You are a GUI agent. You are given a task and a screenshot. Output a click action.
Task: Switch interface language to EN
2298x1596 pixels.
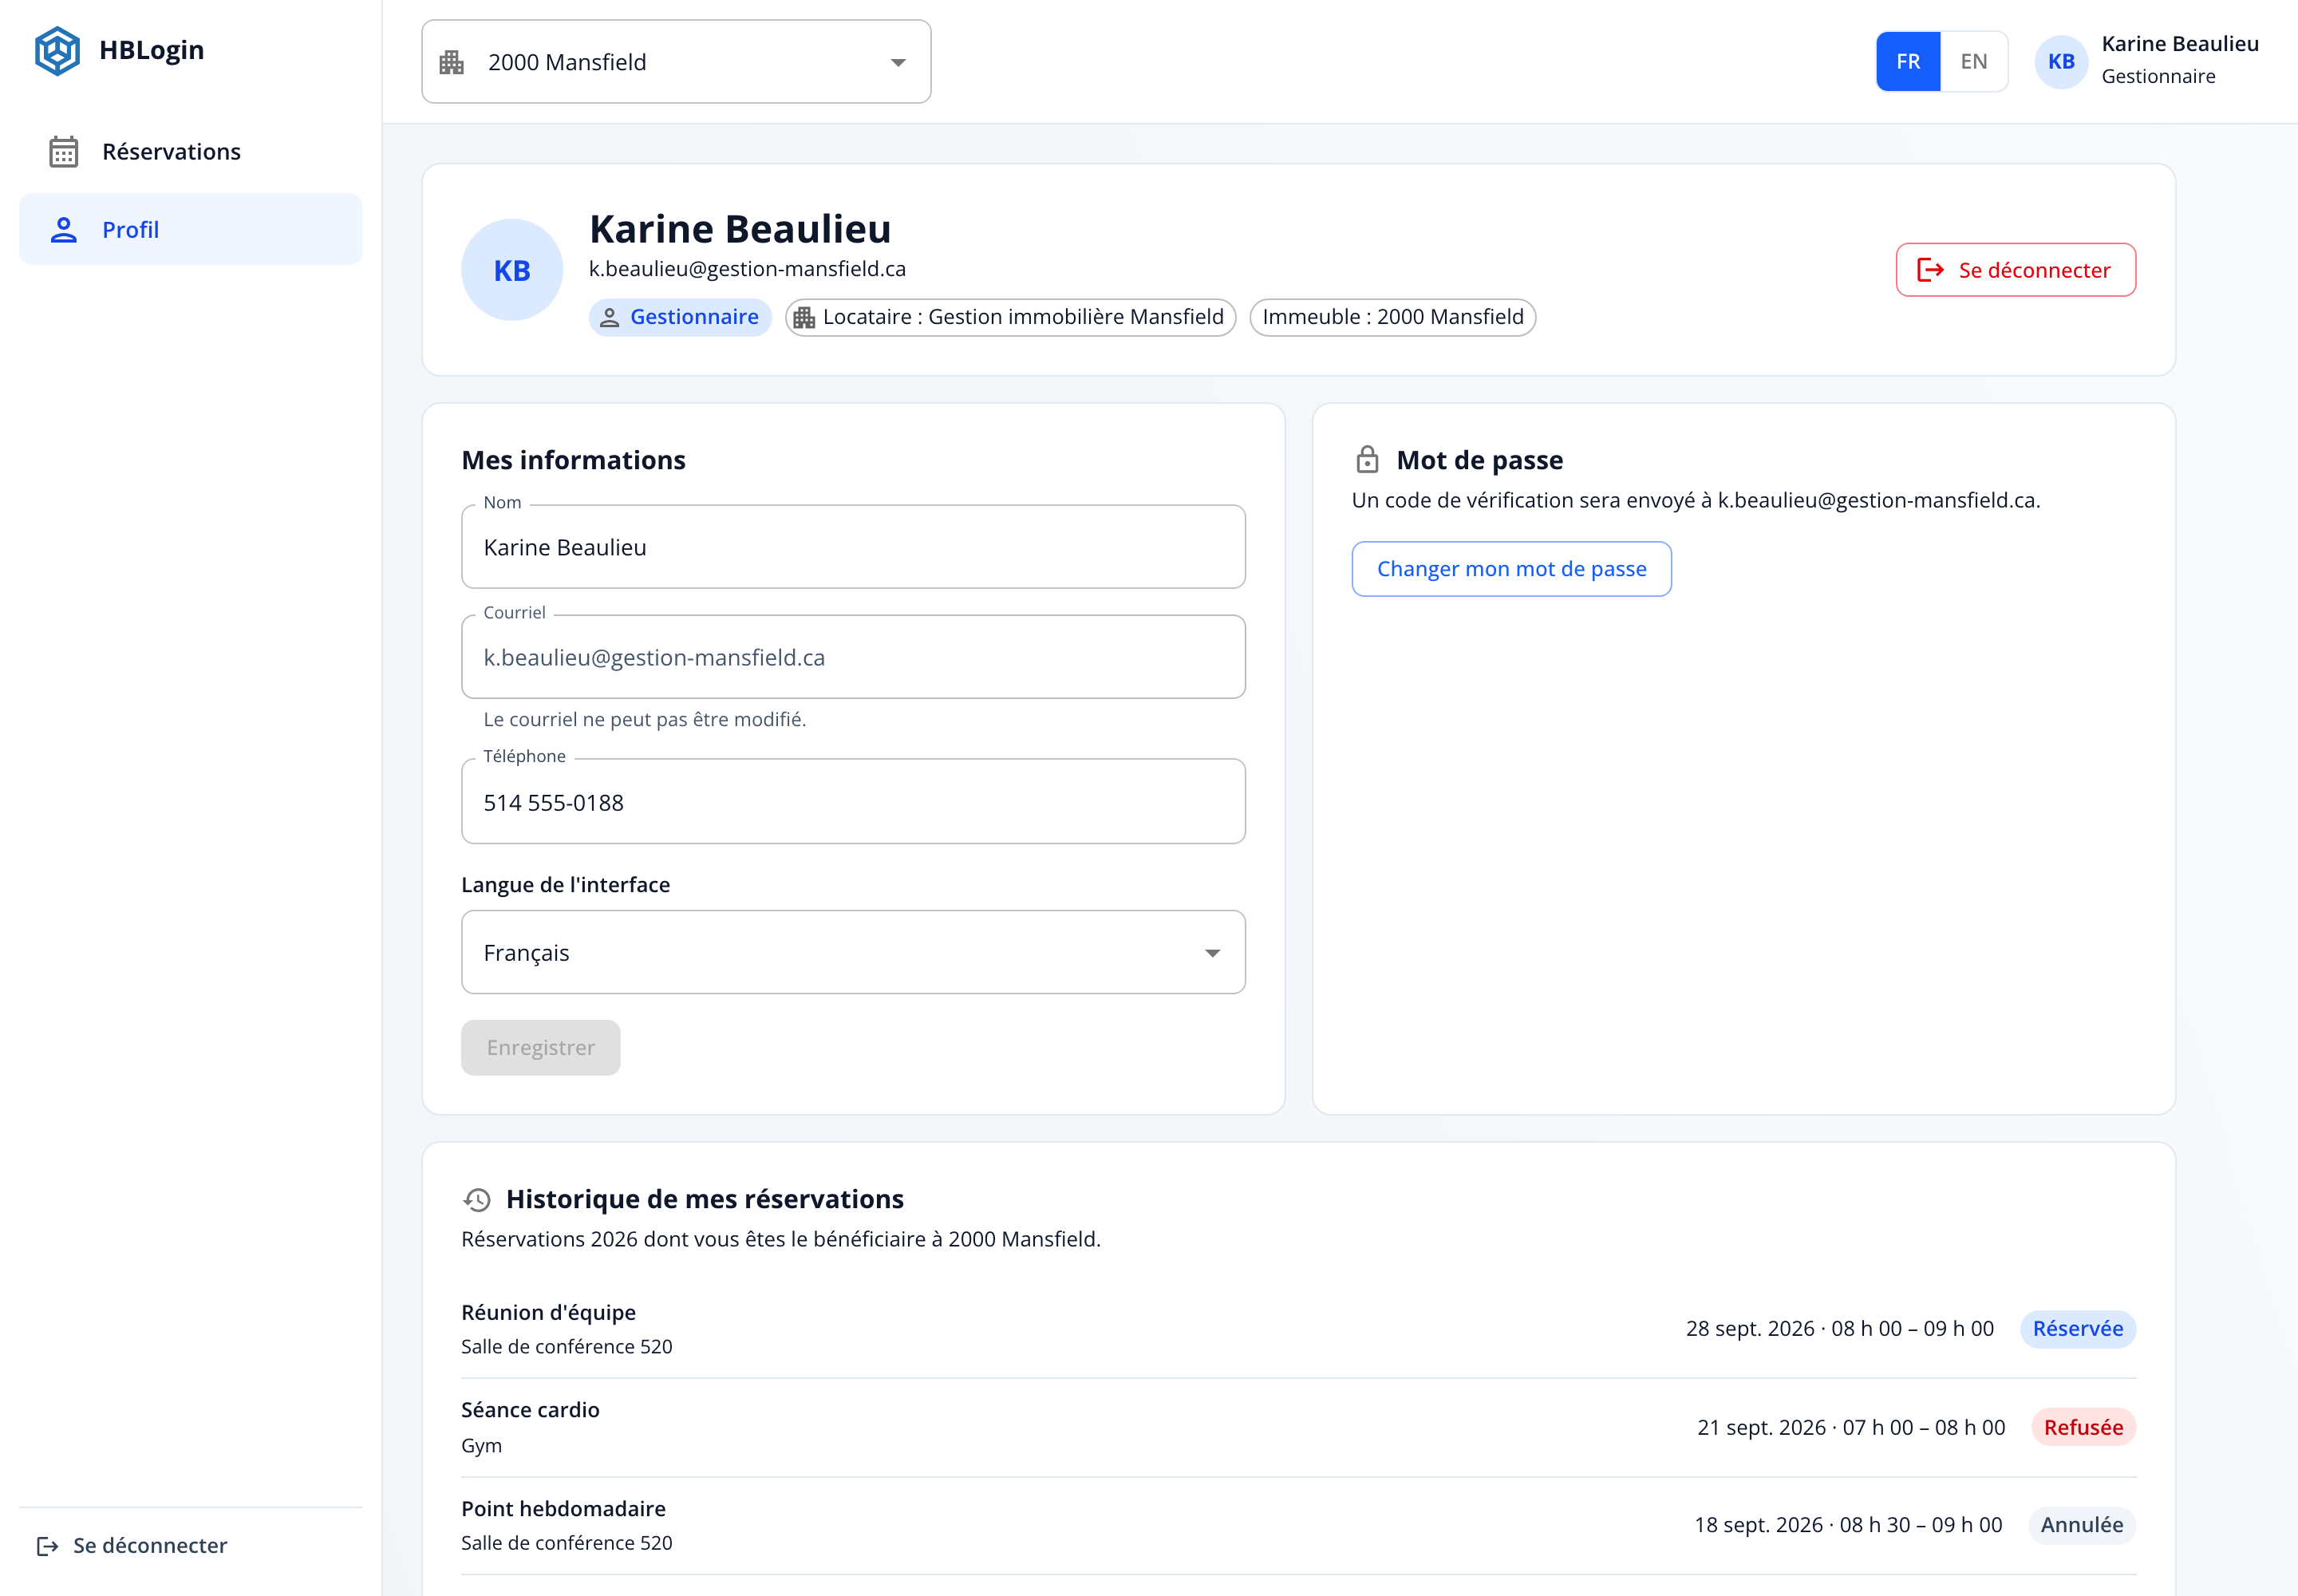coord(1974,61)
